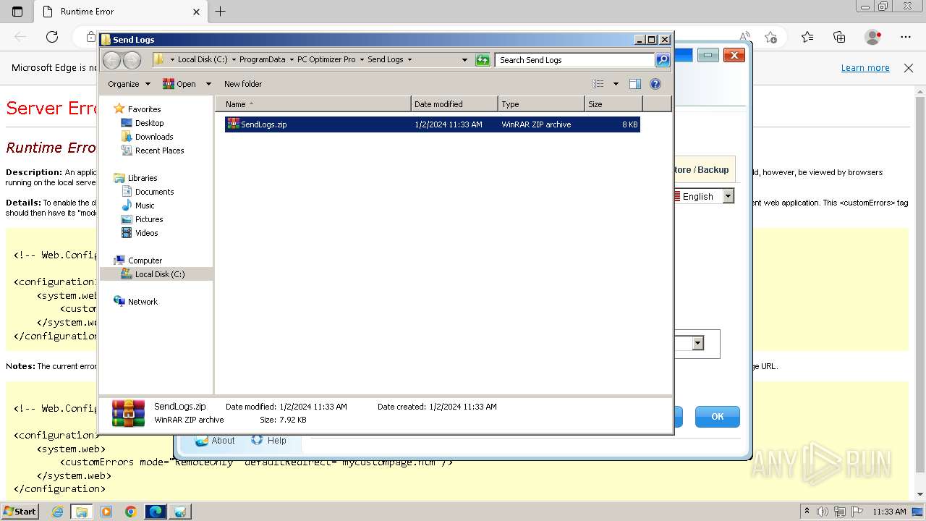Screen dimensions: 926x521
Task: Open Explorer help question mark icon
Action: coord(655,84)
